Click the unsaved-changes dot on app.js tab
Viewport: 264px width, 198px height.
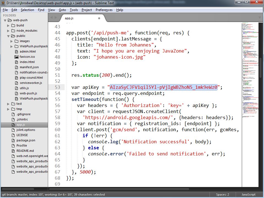[x=99, y=18]
